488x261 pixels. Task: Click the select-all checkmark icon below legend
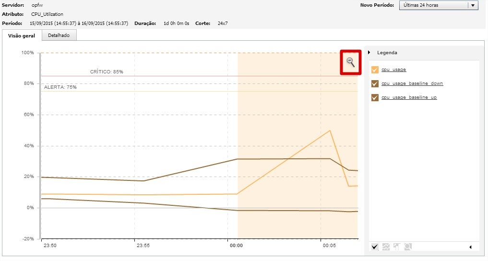pos(375,247)
